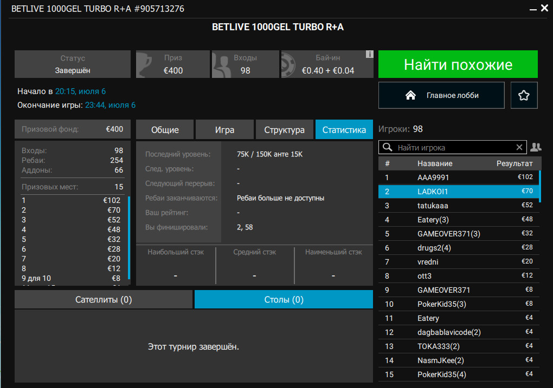Open the Статистика tab
Viewport: 553px width, 388px height.
pos(344,130)
